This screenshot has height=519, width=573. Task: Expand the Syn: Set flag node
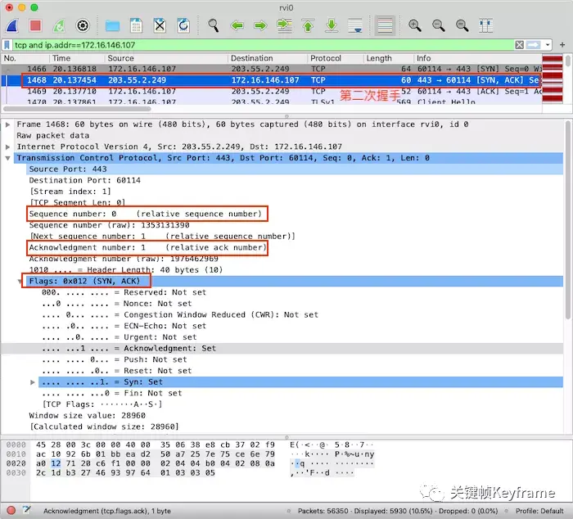33,382
